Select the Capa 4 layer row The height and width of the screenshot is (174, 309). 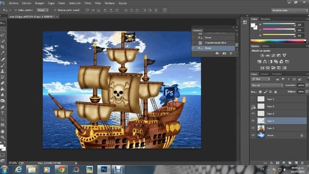point(279,114)
